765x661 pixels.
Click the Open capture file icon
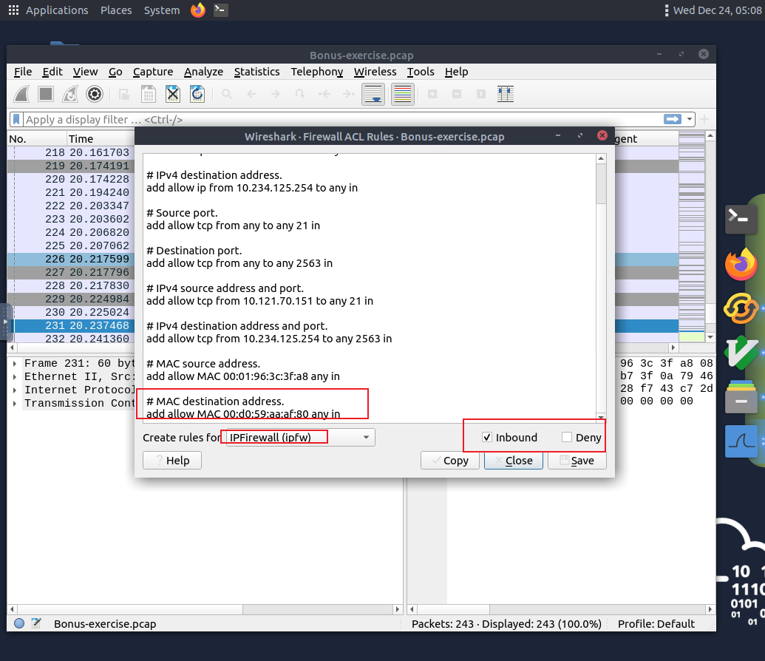point(124,94)
